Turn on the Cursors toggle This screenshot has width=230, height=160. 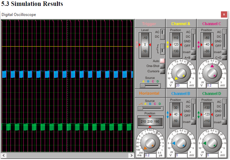(x=162, y=71)
